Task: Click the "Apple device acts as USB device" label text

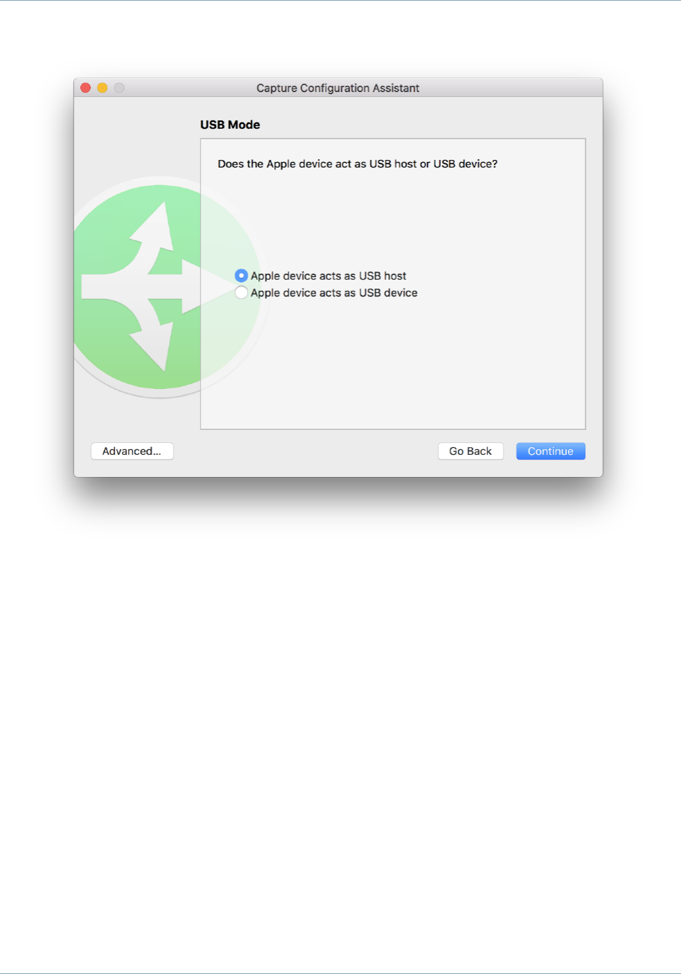Action: [x=334, y=293]
